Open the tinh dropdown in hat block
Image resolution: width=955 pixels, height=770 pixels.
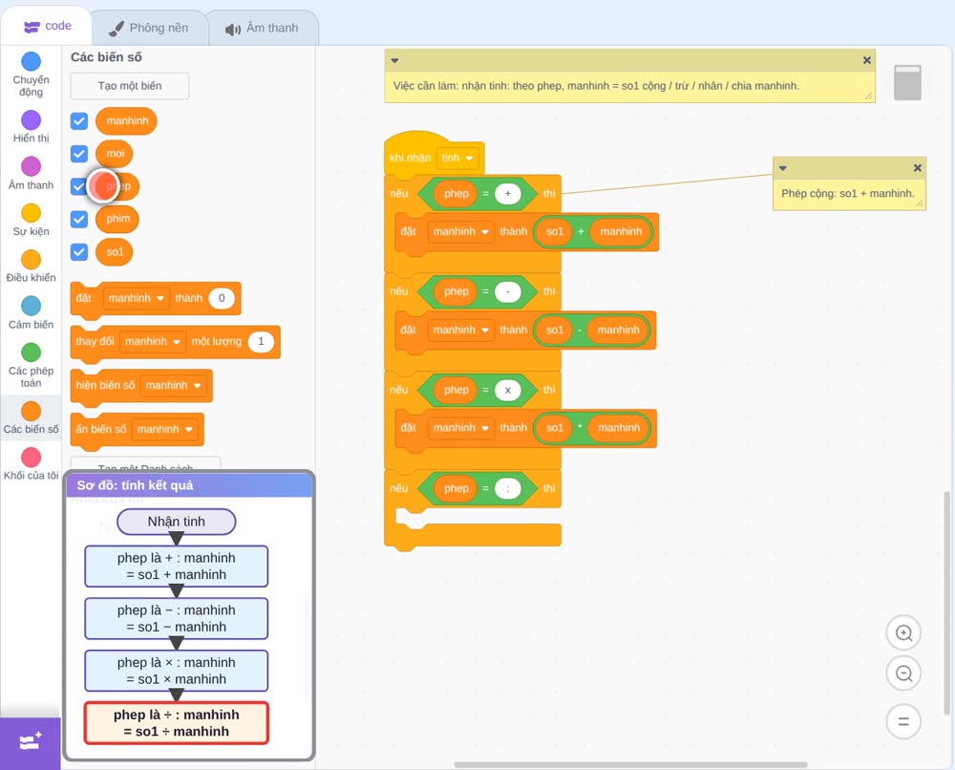pyautogui.click(x=457, y=158)
